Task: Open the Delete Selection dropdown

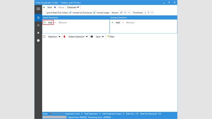Action: 78,37
